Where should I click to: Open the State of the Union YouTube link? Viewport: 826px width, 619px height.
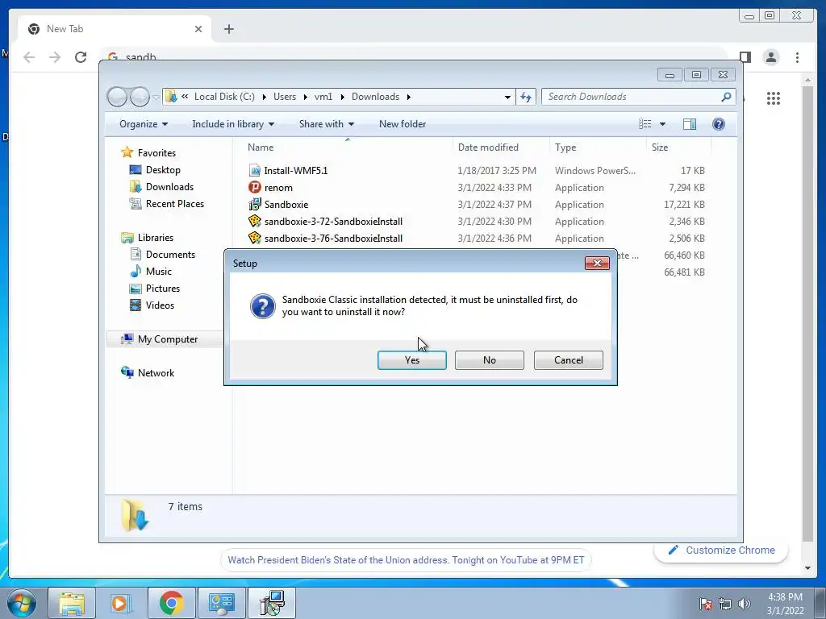click(406, 560)
